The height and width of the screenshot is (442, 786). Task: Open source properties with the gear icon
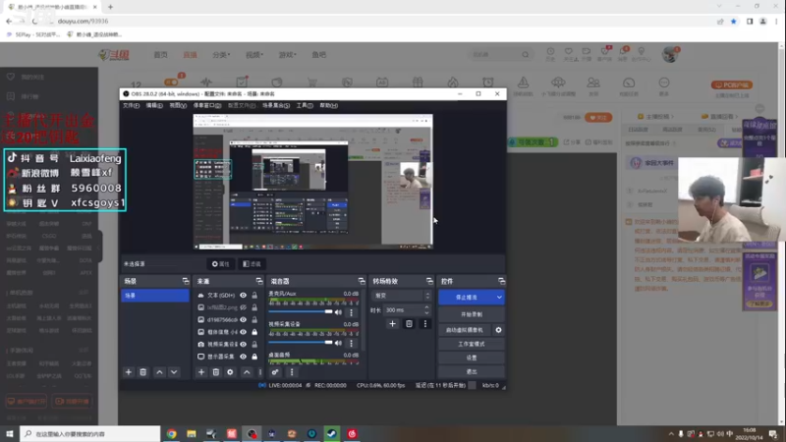[230, 372]
